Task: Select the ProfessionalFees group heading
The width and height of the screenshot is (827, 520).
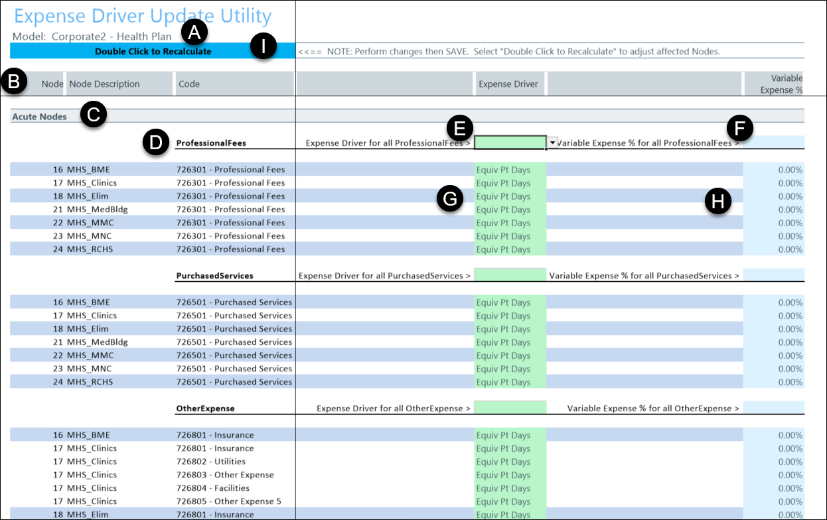Action: click(x=211, y=143)
